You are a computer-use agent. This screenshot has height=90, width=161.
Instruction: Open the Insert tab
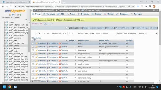83,14
